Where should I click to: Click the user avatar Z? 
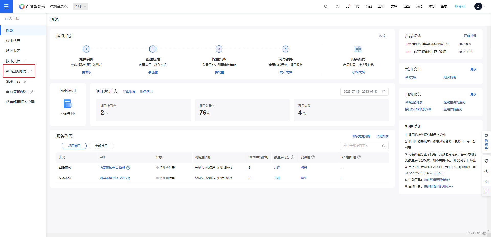[478, 6]
